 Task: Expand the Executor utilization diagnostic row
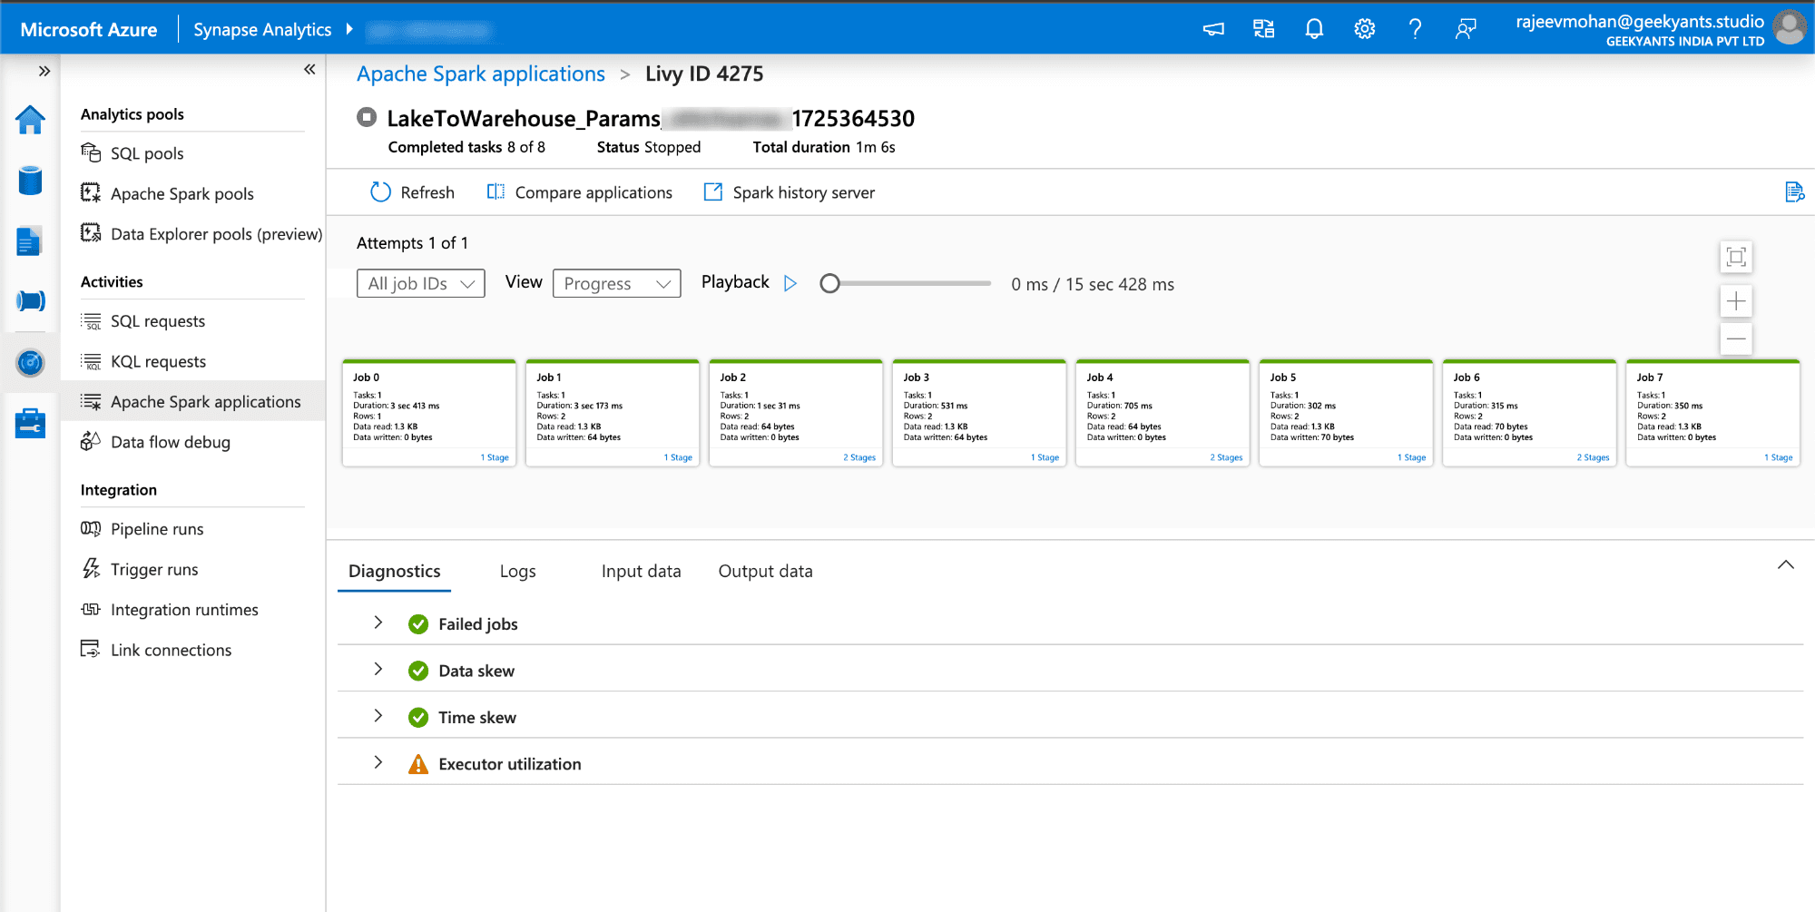tap(378, 763)
